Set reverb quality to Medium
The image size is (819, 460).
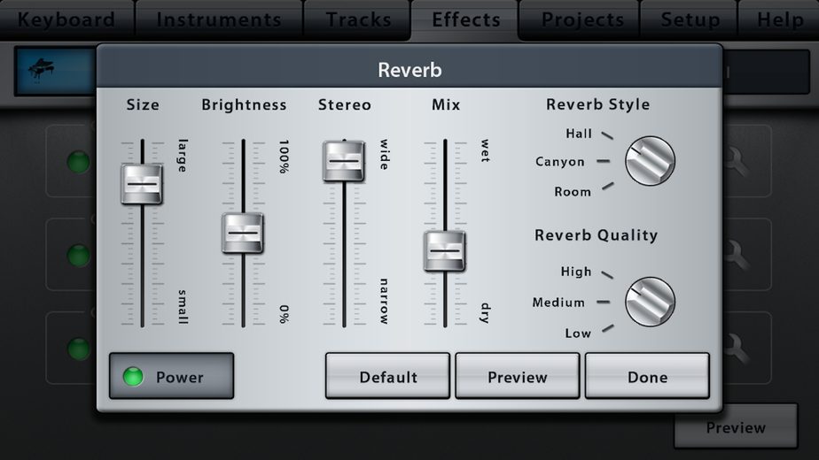tap(558, 303)
